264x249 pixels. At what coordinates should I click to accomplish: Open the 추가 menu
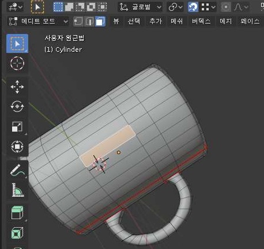[x=156, y=21]
